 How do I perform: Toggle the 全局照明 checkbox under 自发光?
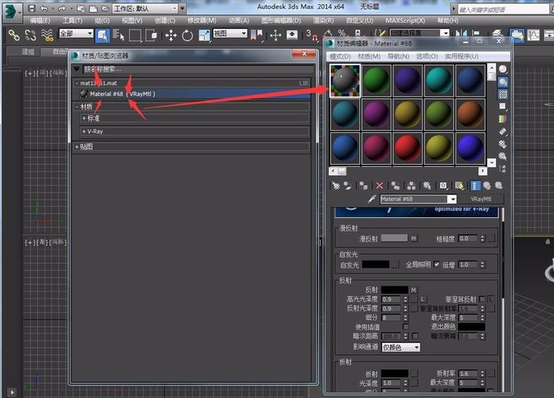pos(437,264)
